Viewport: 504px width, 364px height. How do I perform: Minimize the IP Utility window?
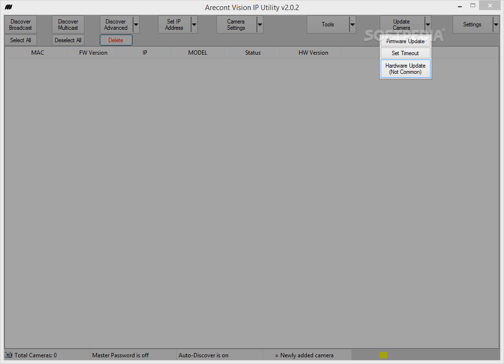coord(460,6)
